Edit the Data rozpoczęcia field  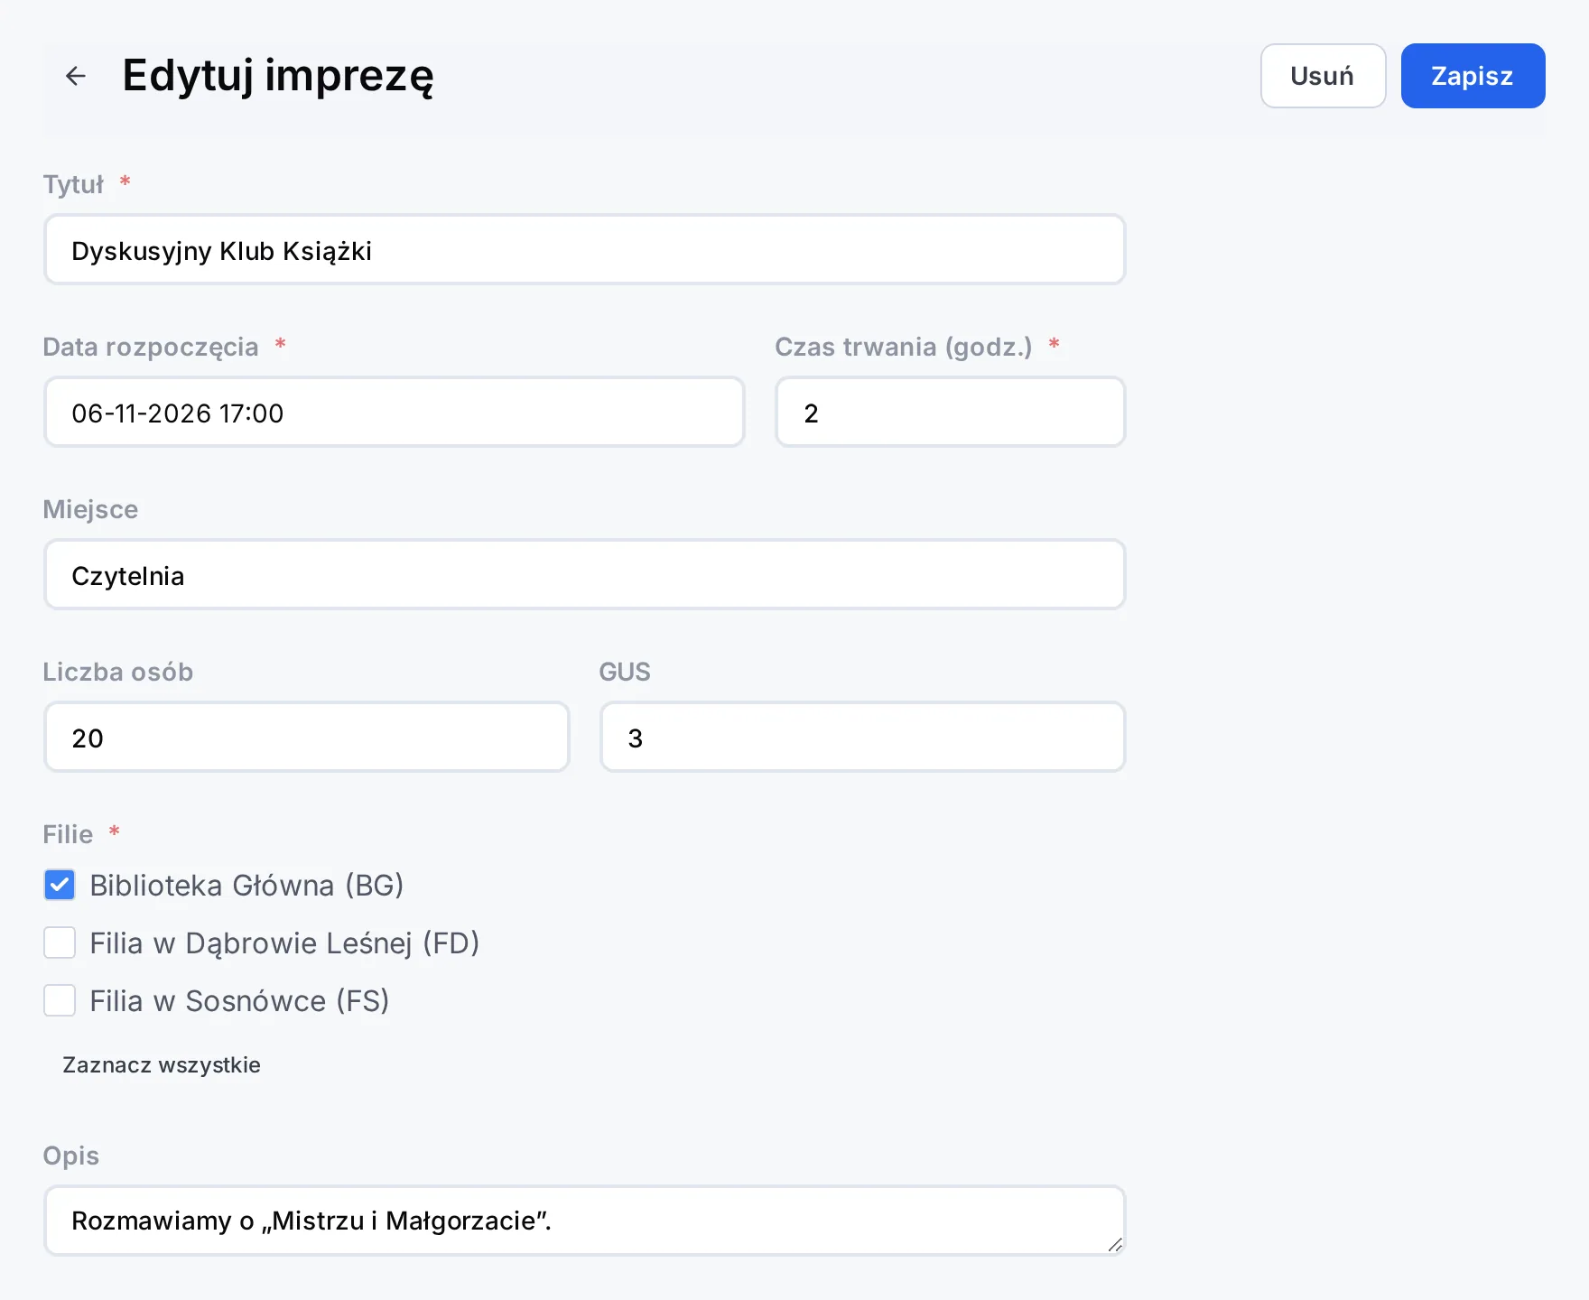click(x=394, y=413)
